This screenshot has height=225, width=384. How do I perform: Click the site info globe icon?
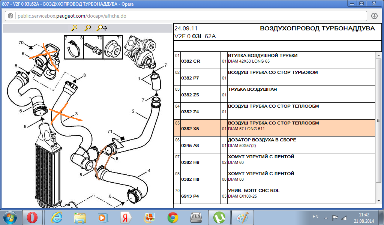(x=10, y=16)
